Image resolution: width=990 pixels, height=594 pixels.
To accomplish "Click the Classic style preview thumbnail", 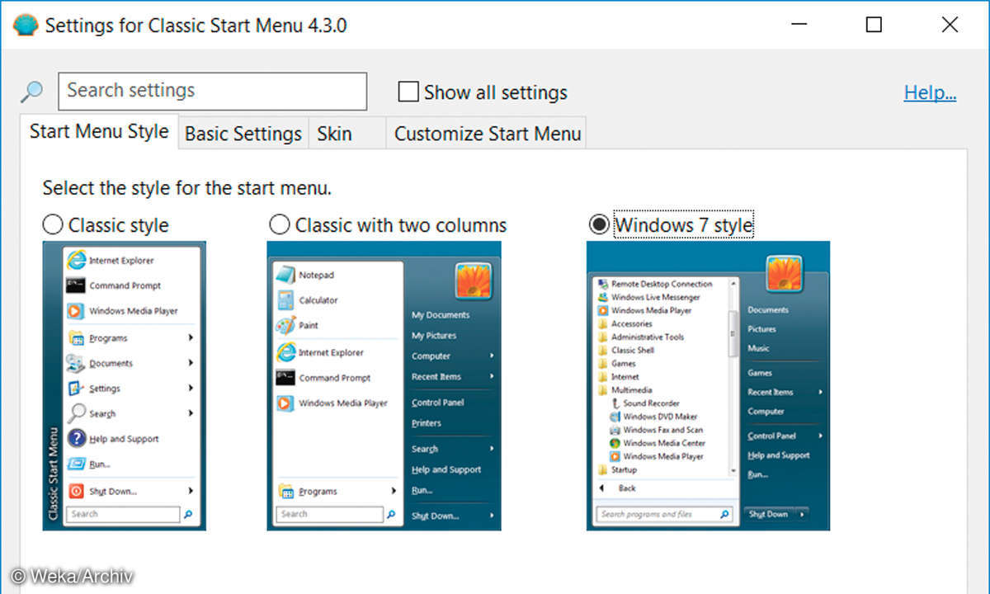I will pyautogui.click(x=125, y=385).
